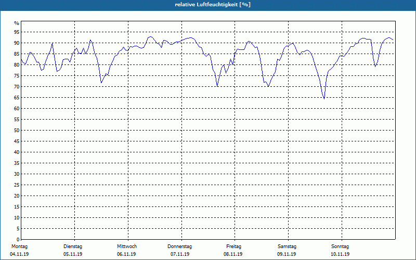416x260 pixels.
Task: Click the 65 y-axis value
Action: click(17, 98)
